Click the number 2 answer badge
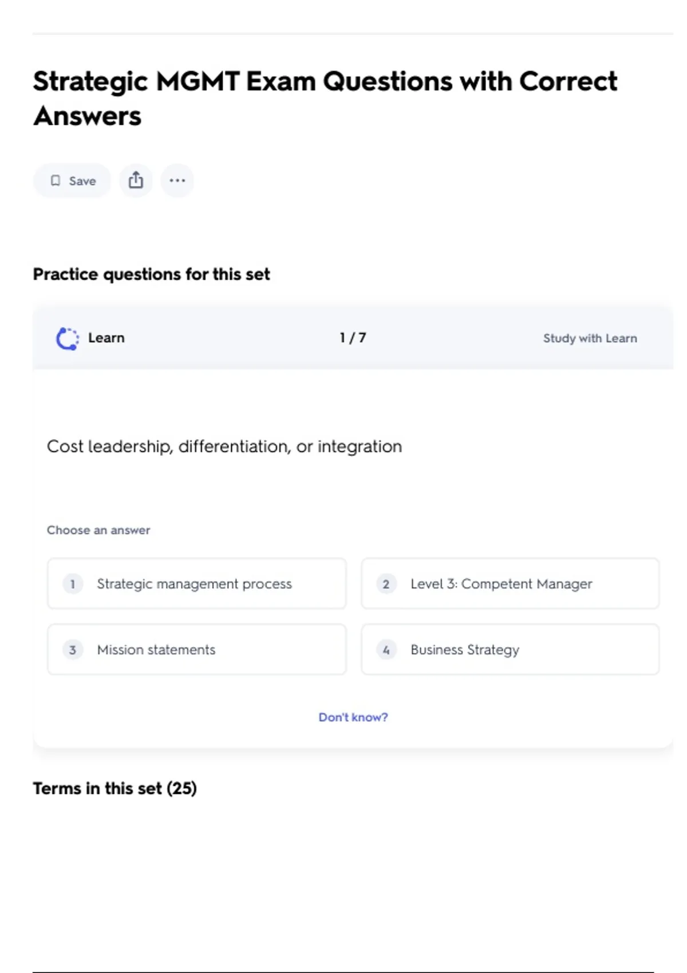Viewport: 687px width, 973px height. 386,584
